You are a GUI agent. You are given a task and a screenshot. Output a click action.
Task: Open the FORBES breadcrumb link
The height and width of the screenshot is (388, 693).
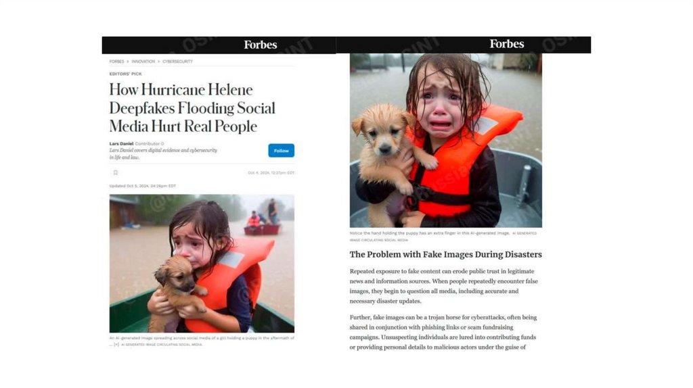(x=116, y=62)
